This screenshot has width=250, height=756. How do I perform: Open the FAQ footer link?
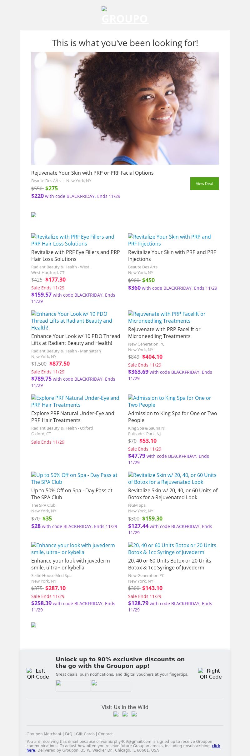68,734
